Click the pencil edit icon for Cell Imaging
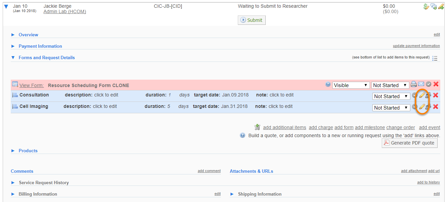This screenshot has height=202, width=448. coord(422,107)
